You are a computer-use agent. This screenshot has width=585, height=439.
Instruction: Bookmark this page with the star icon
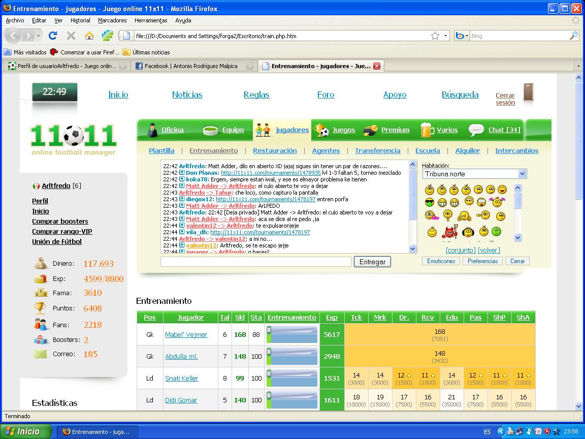pos(435,36)
